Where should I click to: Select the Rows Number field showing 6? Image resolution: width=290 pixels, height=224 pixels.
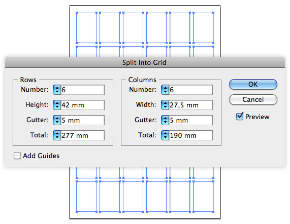pos(82,90)
